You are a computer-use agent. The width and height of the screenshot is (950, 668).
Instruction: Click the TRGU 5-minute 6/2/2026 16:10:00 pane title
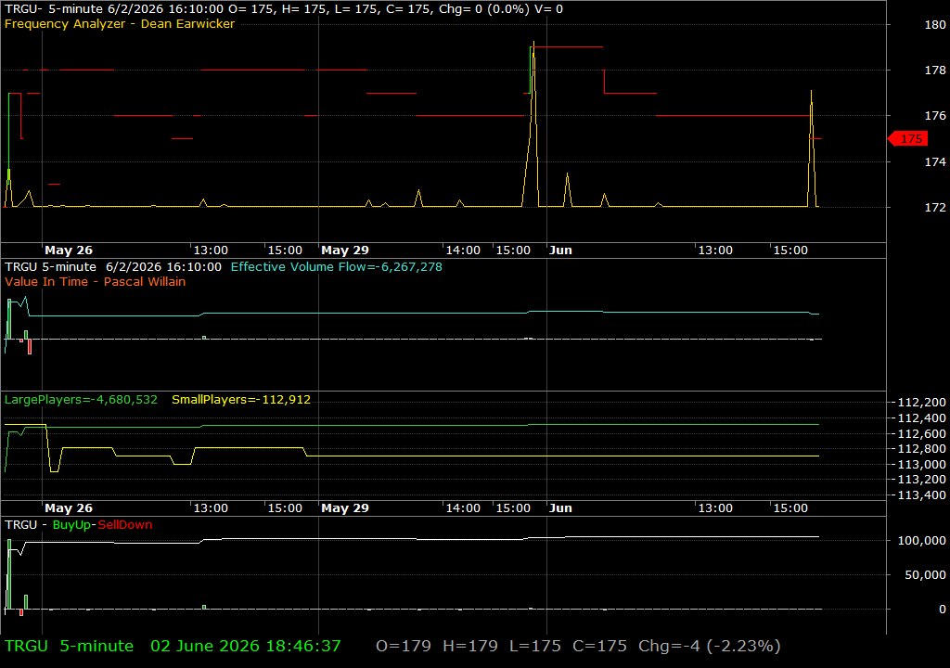(113, 266)
